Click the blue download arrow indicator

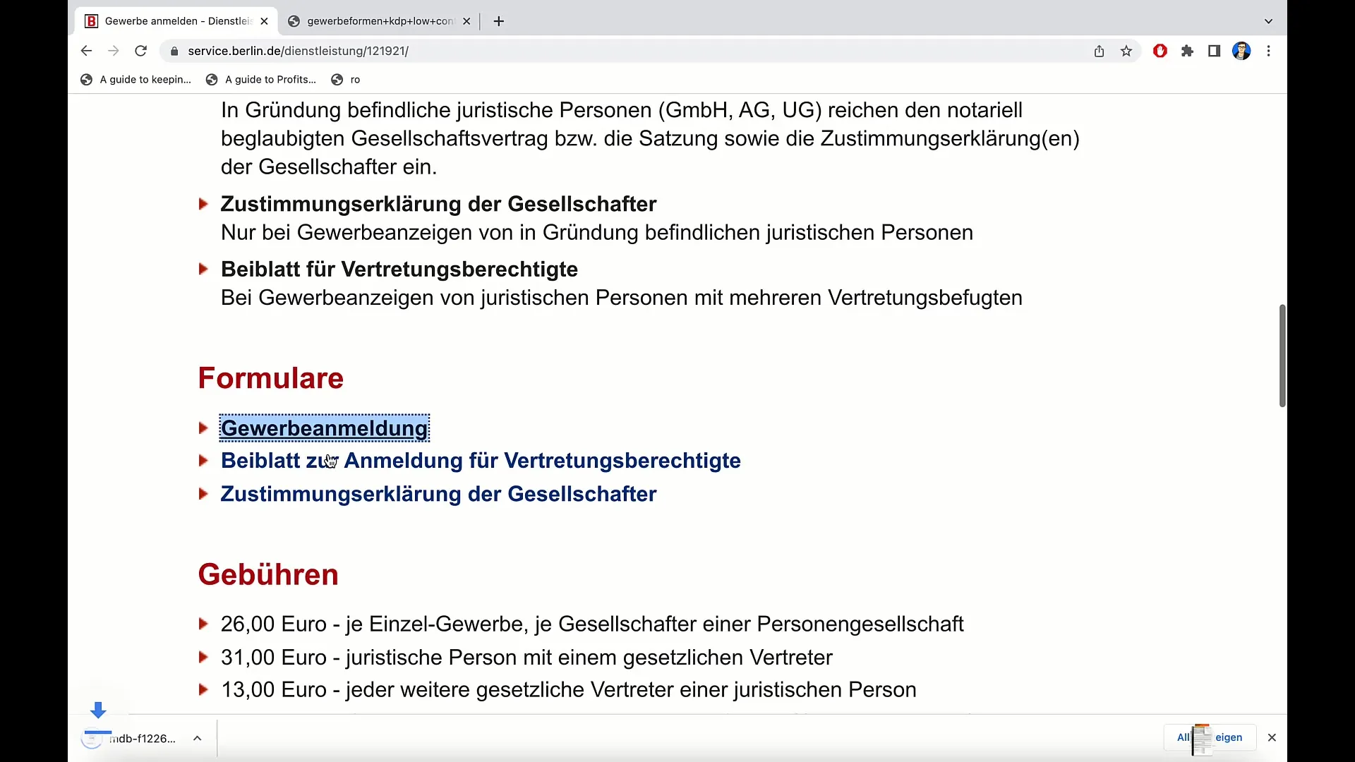coord(98,710)
